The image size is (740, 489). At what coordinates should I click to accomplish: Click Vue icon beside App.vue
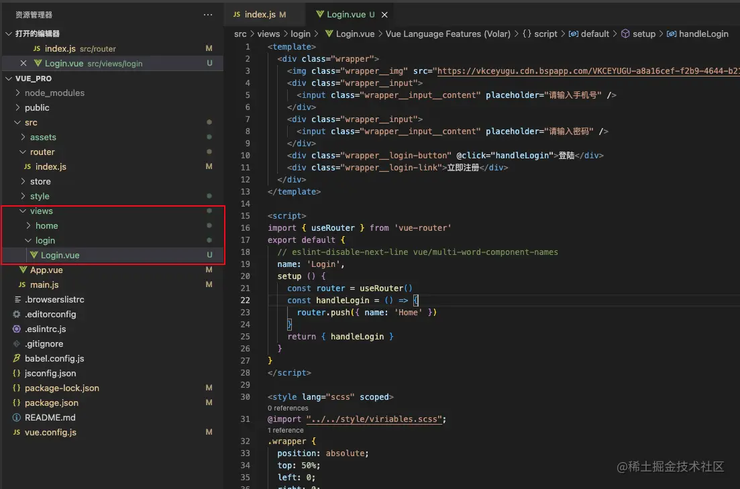(23, 270)
